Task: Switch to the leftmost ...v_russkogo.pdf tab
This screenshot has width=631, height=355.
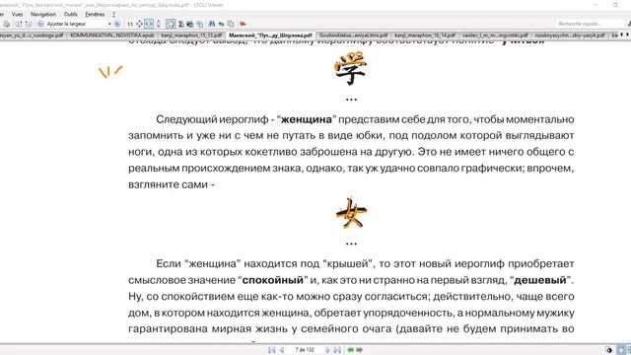Action: pos(33,35)
